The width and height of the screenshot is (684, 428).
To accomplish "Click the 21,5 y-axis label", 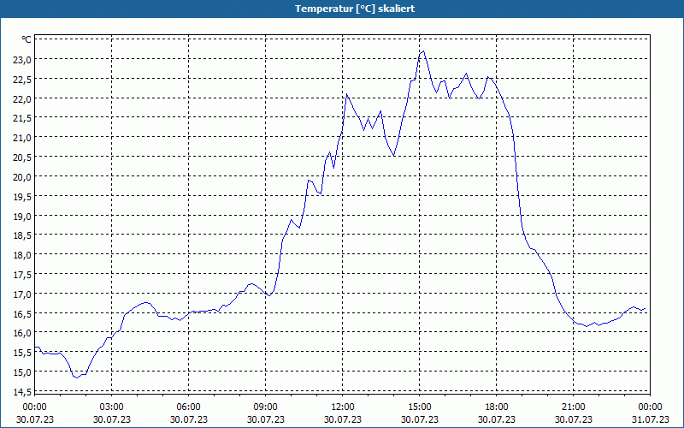I will click(x=22, y=118).
